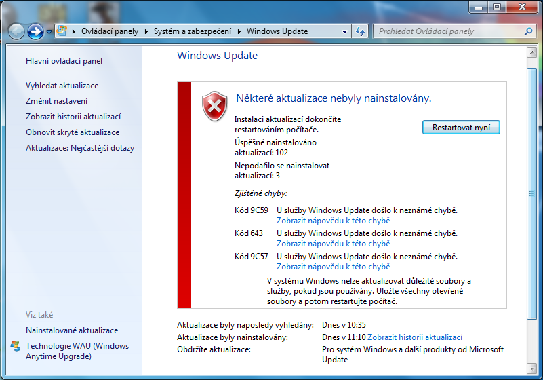Open Aktualizace: Nejčastější dotazy
Image resolution: width=543 pixels, height=380 pixels.
coord(80,148)
